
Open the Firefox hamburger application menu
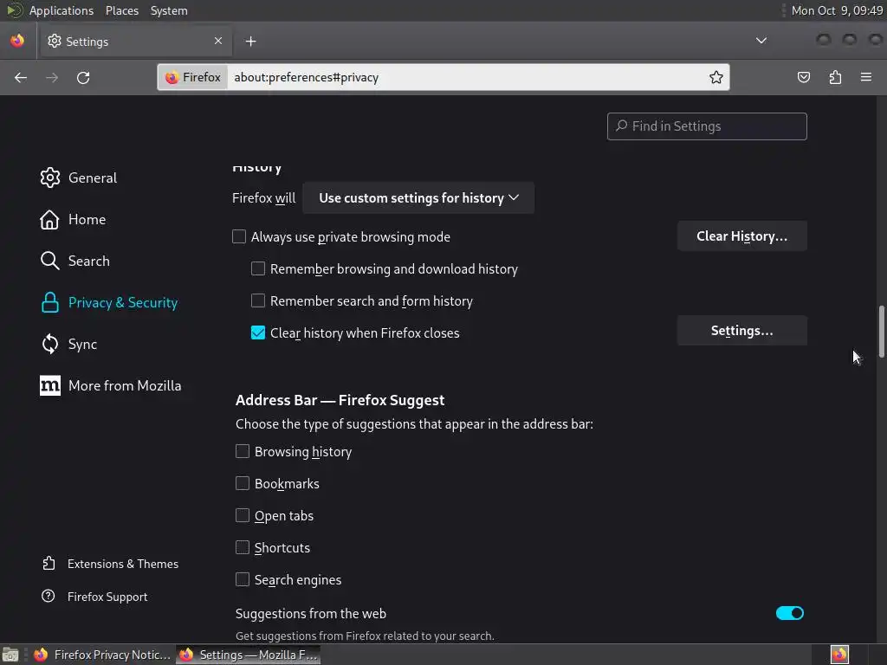pos(866,77)
